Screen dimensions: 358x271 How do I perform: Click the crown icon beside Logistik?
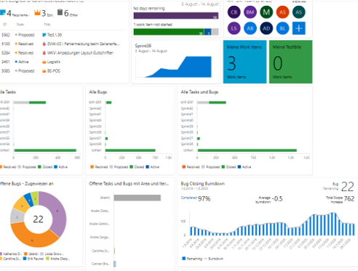pyautogui.click(x=44, y=62)
